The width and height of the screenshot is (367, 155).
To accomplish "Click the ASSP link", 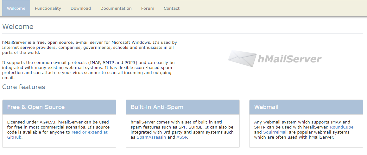I will point(182,137).
